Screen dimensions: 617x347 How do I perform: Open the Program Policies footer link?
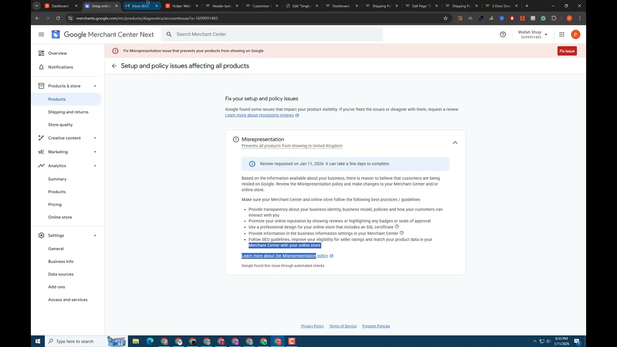pyautogui.click(x=376, y=326)
